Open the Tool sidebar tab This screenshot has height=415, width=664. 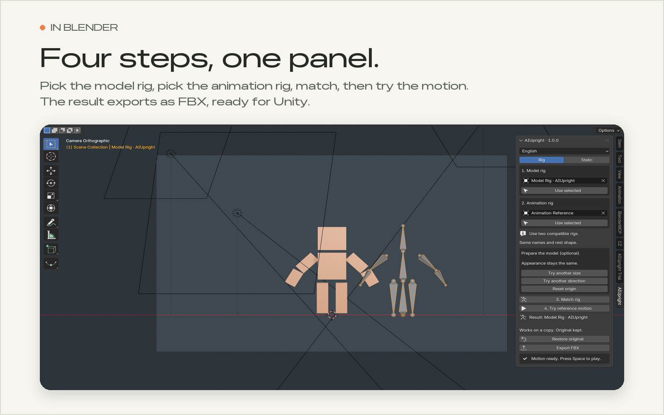point(619,159)
